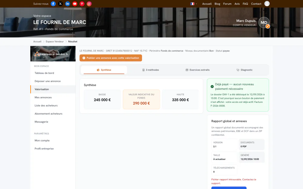Screen dimensions: 303x189
Task: Open the Contact page
Action: coord(256,4)
